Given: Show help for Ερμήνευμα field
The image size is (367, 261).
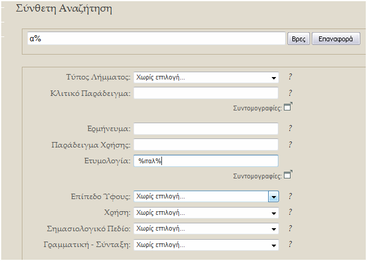Looking at the screenshot, I should [x=290, y=128].
